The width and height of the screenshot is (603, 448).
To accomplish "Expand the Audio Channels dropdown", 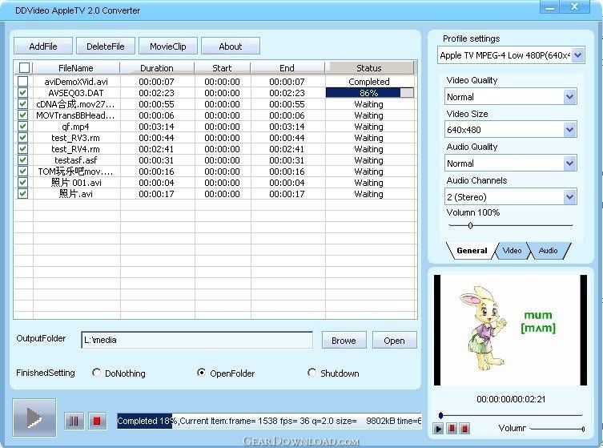I will pos(570,197).
